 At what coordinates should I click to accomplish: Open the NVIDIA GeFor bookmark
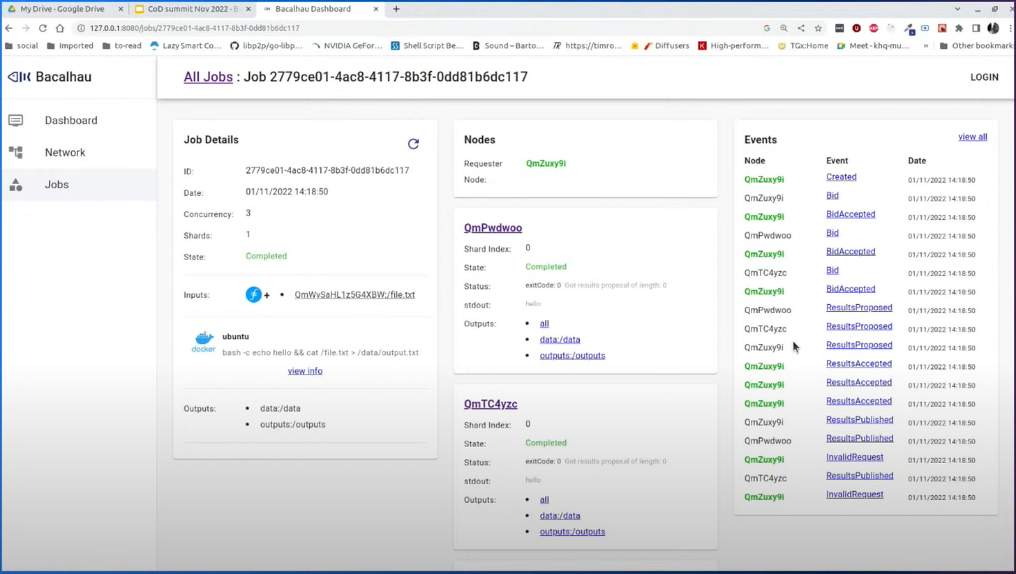coord(347,45)
